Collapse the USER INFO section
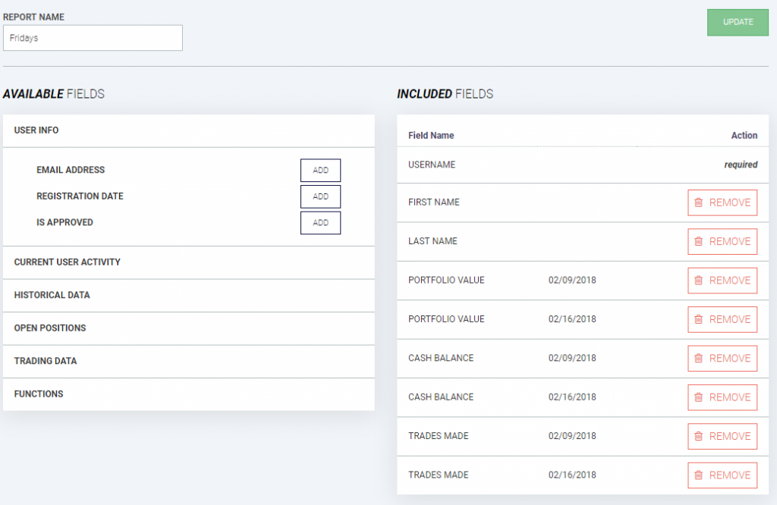 click(x=189, y=130)
